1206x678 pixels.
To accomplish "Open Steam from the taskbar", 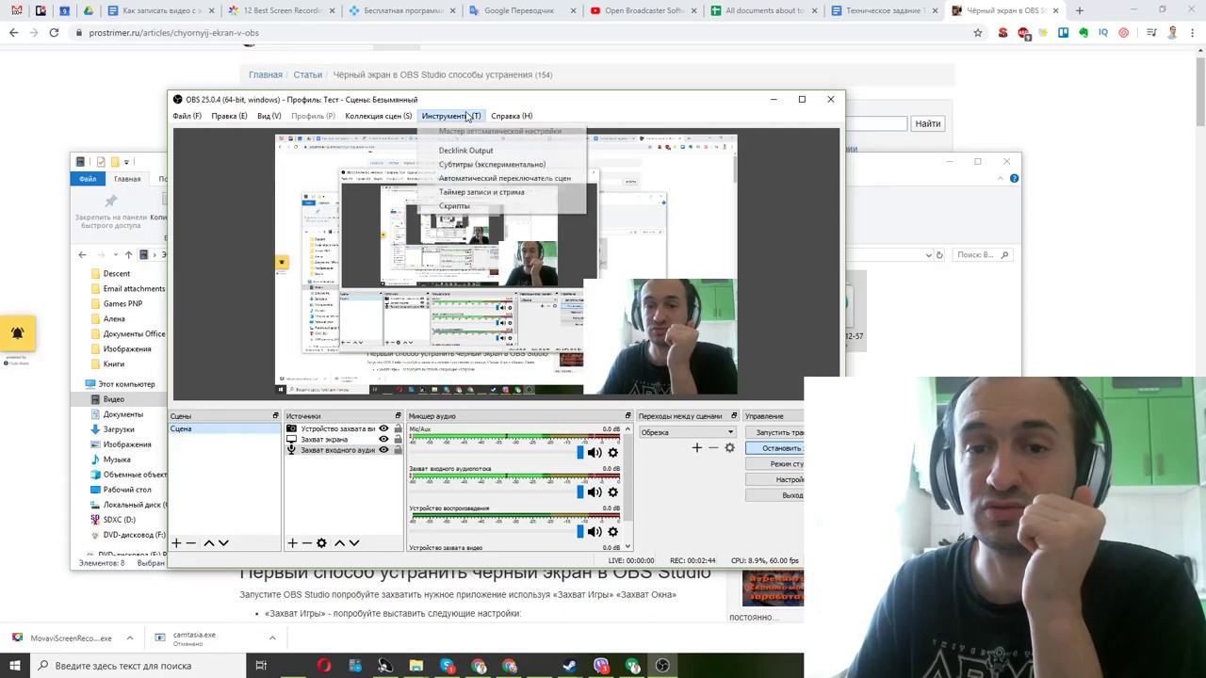I will 570,666.
